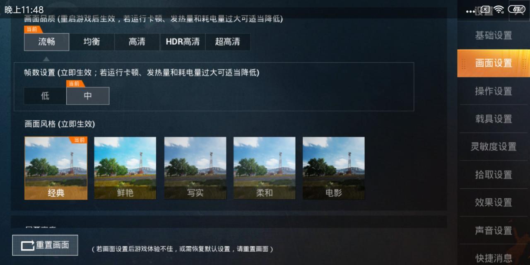Switch to 灵敏度设置 tab
Image resolution: width=530 pixels, height=265 pixels.
(x=494, y=147)
